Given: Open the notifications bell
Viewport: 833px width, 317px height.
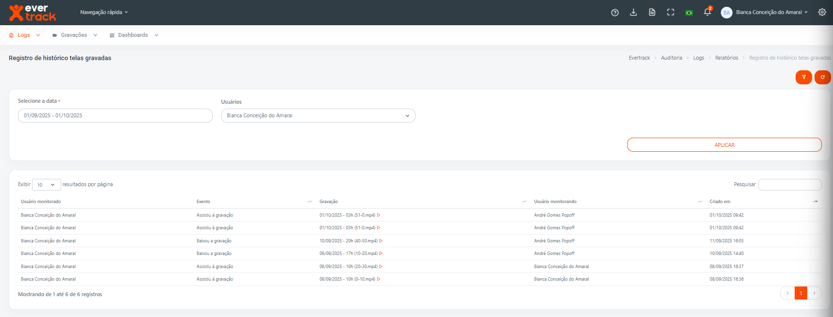Looking at the screenshot, I should 707,13.
